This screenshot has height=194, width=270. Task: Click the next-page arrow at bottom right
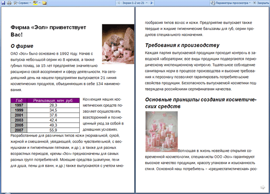click(263, 187)
